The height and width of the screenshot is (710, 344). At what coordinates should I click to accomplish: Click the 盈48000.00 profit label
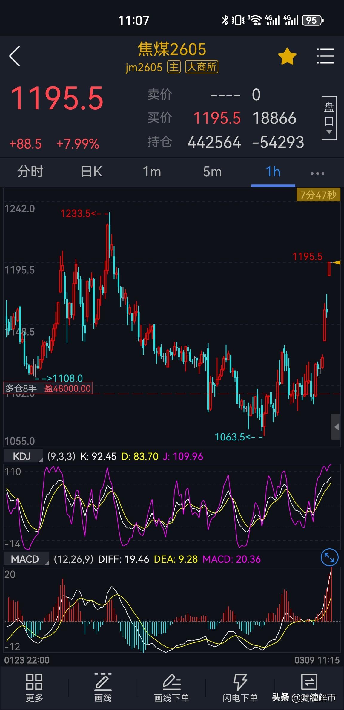(67, 388)
